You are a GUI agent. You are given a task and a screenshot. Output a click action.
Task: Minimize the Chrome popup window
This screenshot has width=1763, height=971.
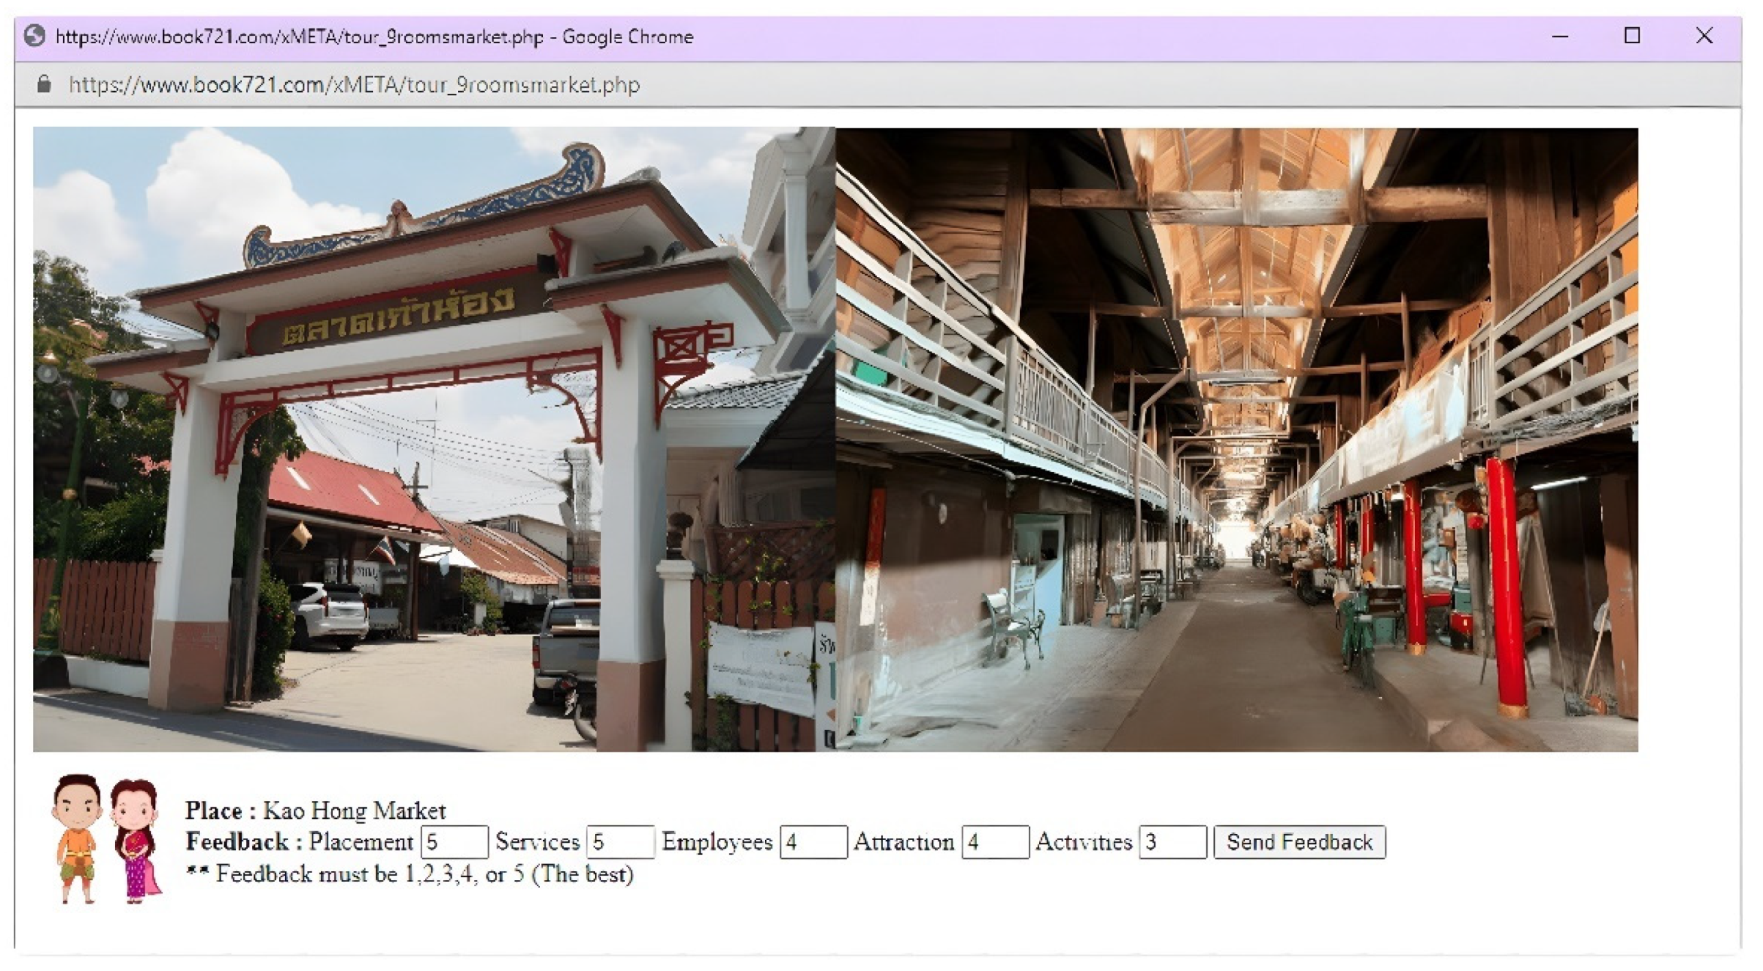(1560, 36)
